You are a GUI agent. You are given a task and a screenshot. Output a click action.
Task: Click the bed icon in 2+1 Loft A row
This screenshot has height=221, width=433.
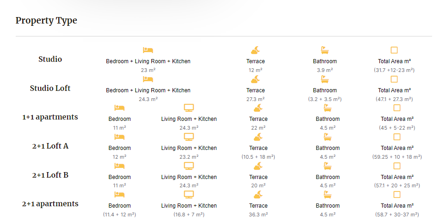(x=119, y=137)
